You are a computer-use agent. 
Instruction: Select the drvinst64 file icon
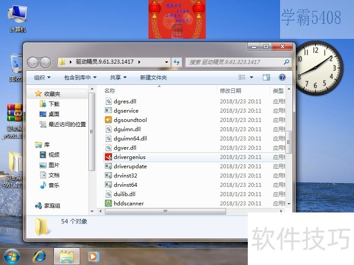tap(108, 185)
